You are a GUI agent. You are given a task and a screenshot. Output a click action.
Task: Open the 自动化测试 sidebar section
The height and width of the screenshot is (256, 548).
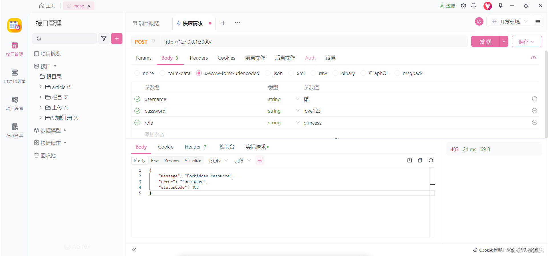(x=15, y=76)
